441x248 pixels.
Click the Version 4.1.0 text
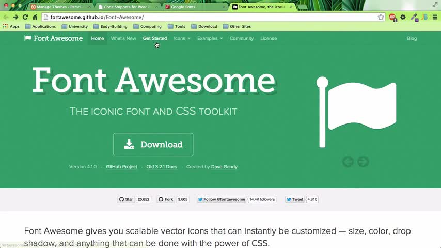tap(83, 167)
